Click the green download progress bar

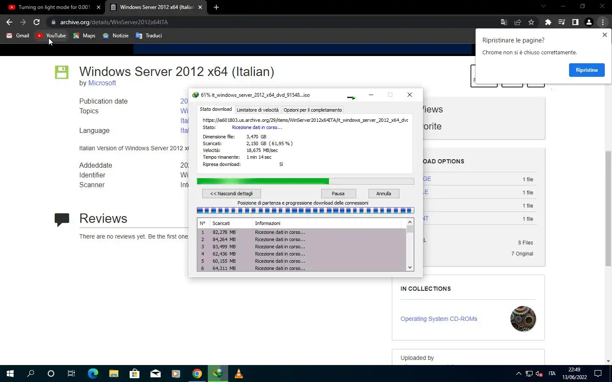pyautogui.click(x=305, y=181)
